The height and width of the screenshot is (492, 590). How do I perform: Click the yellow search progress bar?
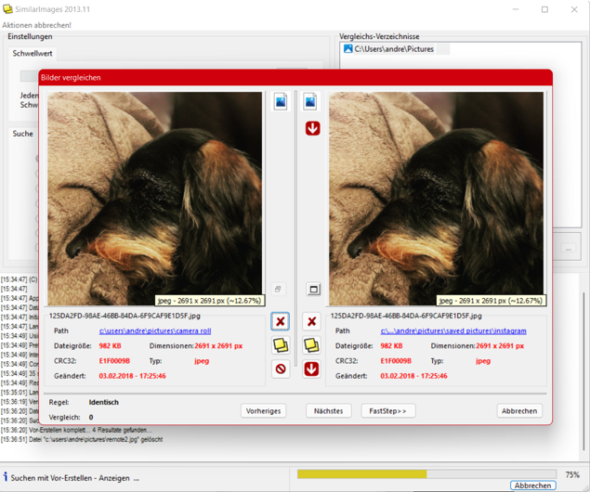click(361, 474)
